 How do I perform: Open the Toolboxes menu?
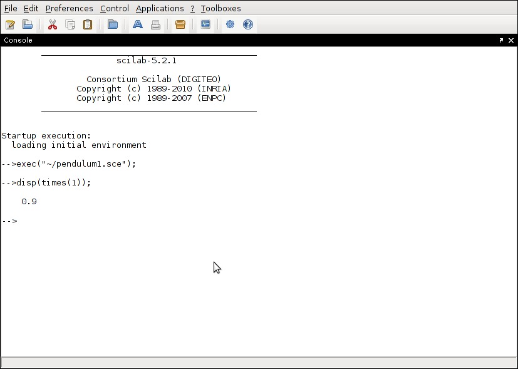click(220, 8)
